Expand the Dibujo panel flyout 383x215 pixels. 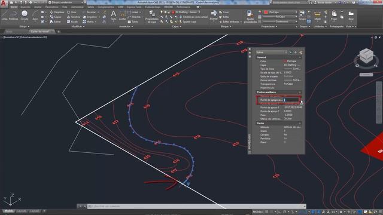tap(24, 26)
